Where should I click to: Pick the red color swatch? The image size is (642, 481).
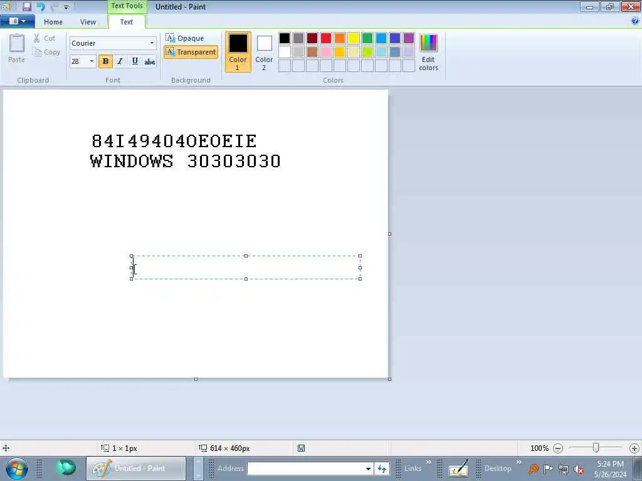click(326, 38)
